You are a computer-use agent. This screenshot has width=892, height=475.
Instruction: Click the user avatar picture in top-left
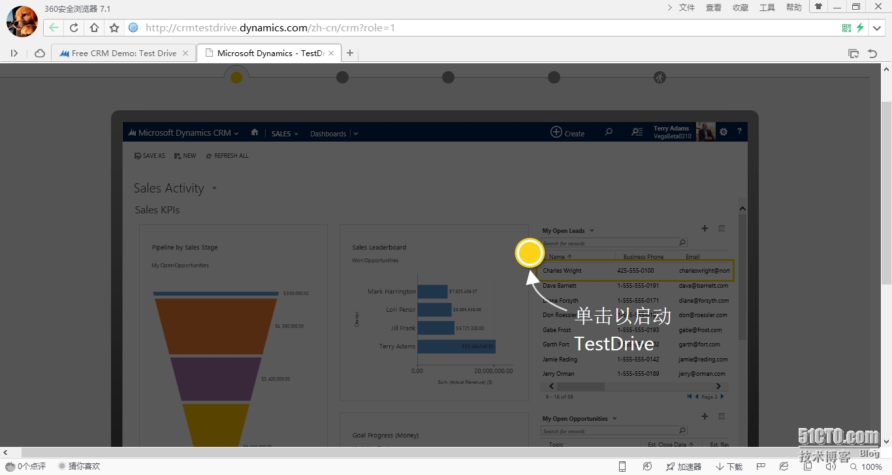[22, 21]
